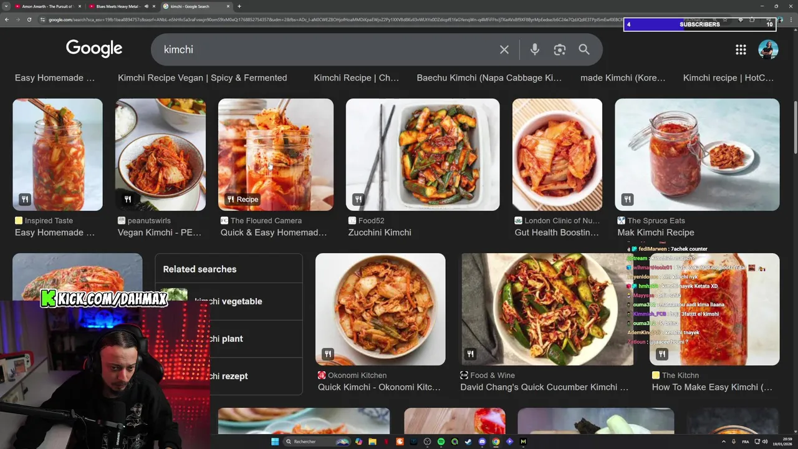Open The Floured Camera kimchi image

(276, 155)
